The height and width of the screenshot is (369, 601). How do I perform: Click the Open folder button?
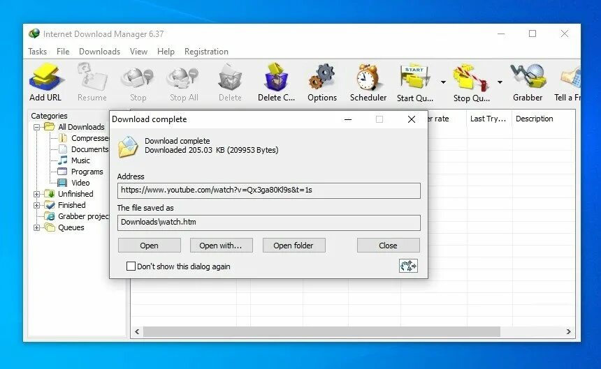click(294, 246)
